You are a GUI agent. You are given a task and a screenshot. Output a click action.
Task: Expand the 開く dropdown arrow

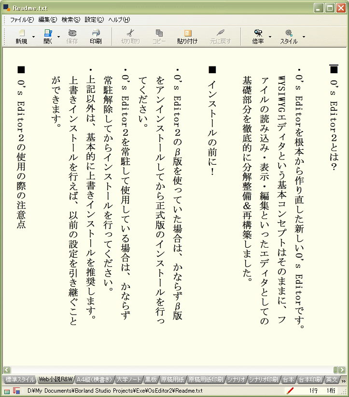[58, 37]
